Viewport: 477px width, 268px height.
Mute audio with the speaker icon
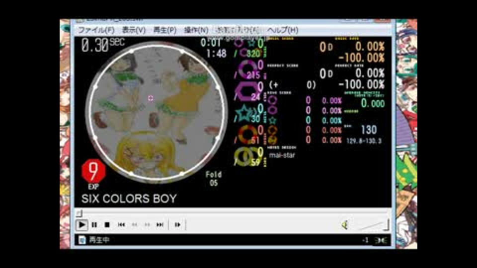click(x=345, y=225)
